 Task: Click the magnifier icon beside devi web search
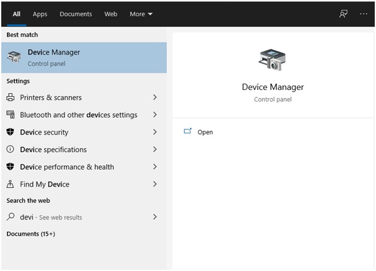[x=11, y=216]
